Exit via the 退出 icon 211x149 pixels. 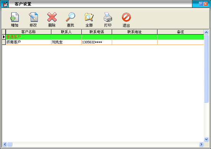point(126,17)
